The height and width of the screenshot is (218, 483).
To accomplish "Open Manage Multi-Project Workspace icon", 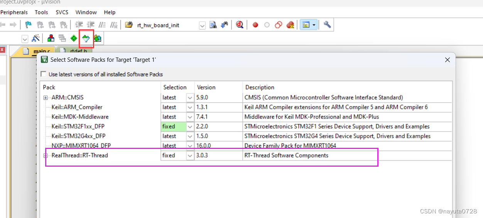I will pyautogui.click(x=62, y=38).
